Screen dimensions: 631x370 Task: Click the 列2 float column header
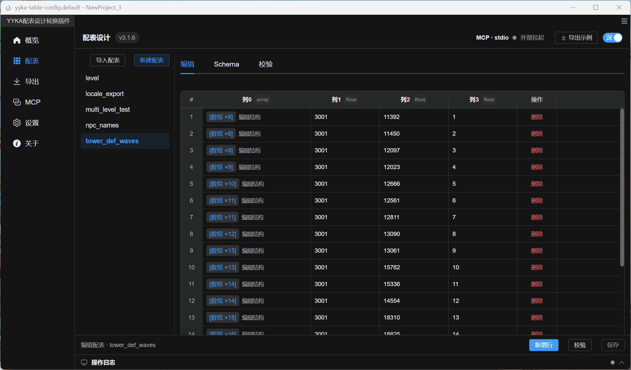pos(413,100)
